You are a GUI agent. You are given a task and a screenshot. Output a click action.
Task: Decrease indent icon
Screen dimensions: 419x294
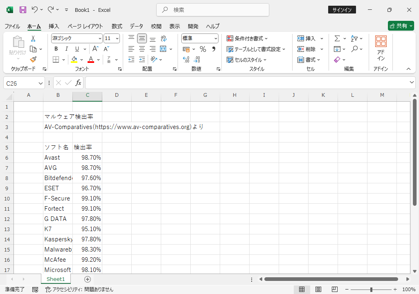[131, 60]
